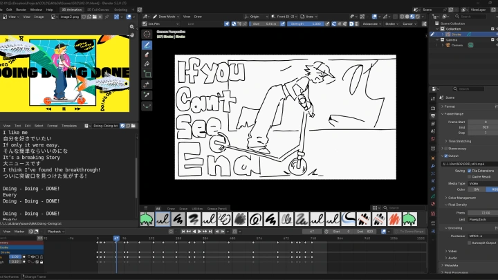Open the Tool properties tab icon
This screenshot has width=498, height=280.
(432, 99)
